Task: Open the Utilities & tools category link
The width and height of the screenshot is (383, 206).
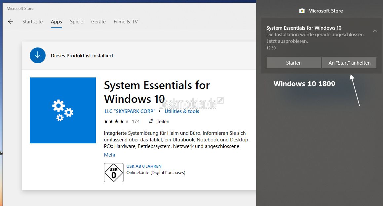Action: tap(182, 111)
